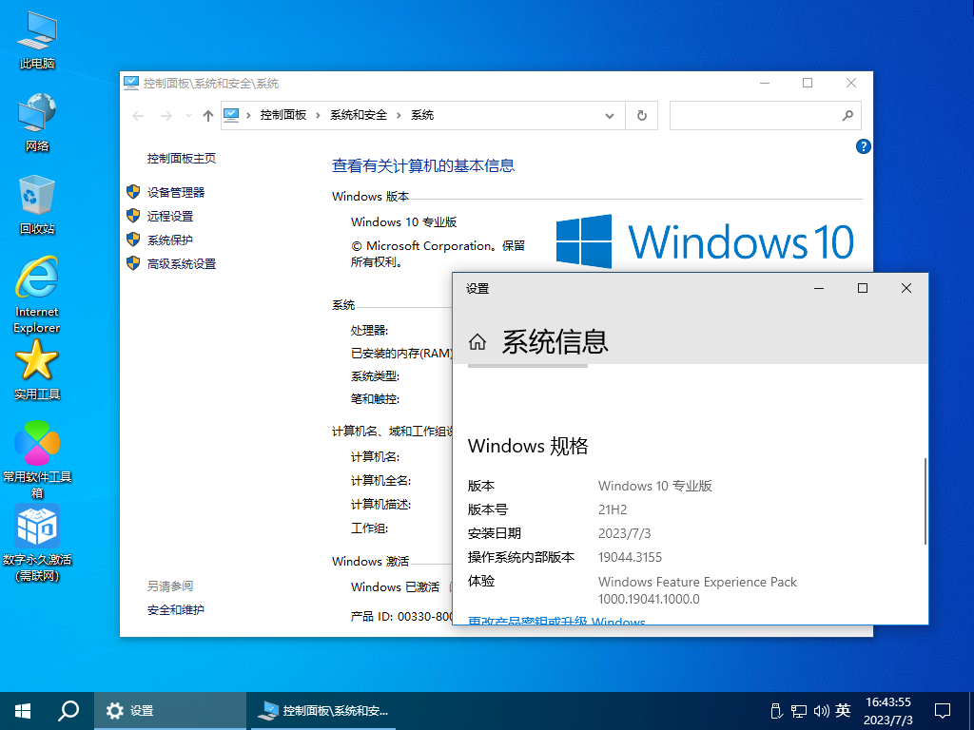Open 系统保护 link
The width and height of the screenshot is (974, 730).
click(x=170, y=240)
